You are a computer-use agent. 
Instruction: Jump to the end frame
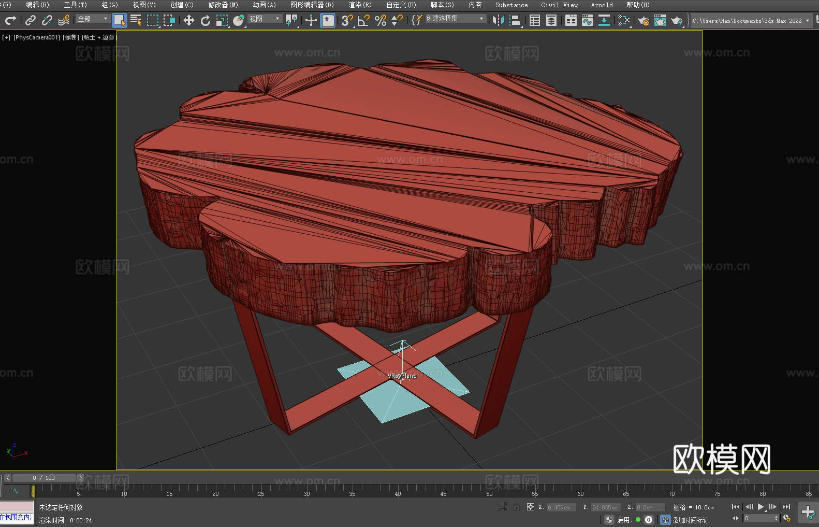pyautogui.click(x=786, y=507)
